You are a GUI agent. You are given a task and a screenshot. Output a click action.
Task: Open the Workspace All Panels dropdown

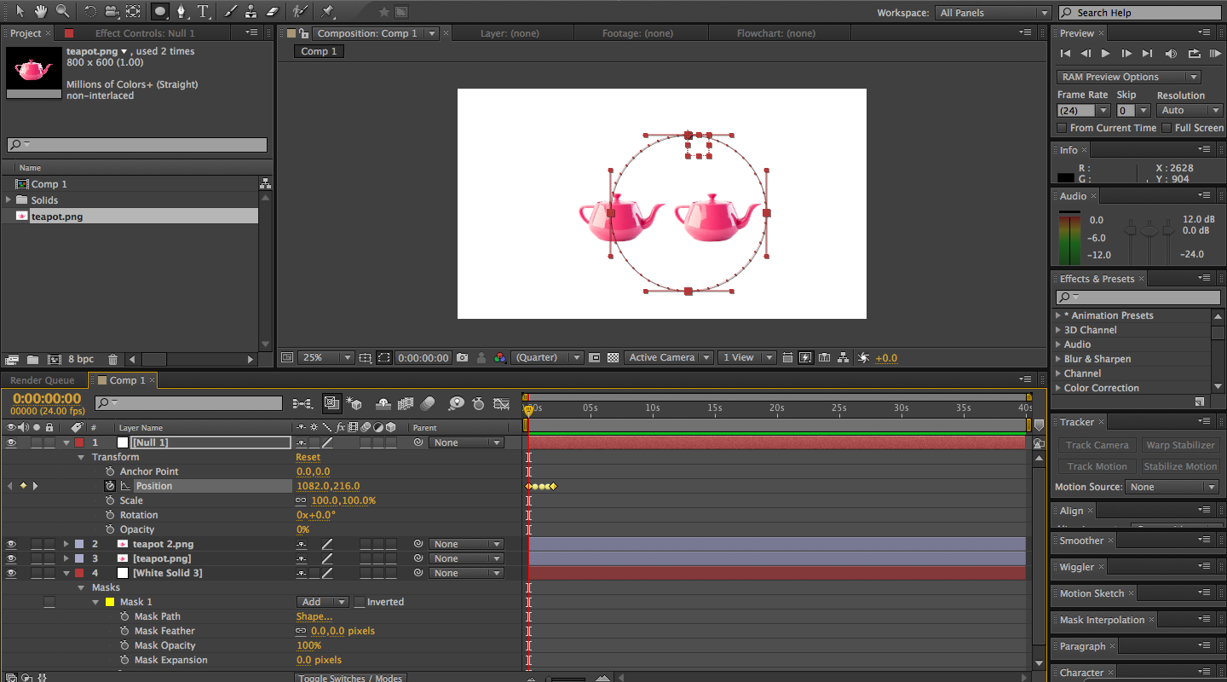(994, 13)
